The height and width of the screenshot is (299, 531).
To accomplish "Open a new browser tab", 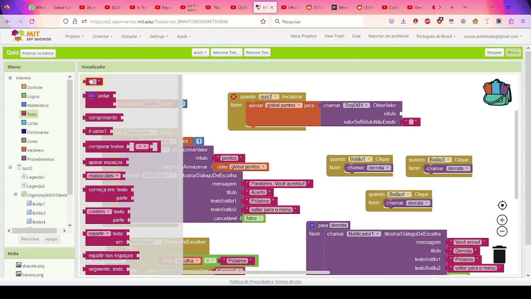I will [x=452, y=7].
